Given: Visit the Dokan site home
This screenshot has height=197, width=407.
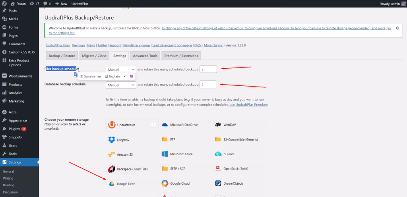Looking at the screenshot, I should pos(18,4).
